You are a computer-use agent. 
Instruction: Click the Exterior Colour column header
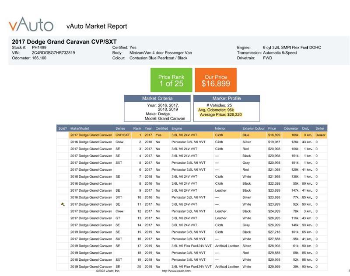[253, 128]
